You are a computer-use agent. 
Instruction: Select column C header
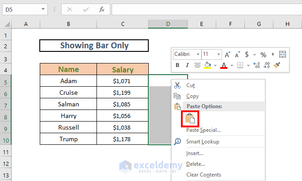click(123, 24)
